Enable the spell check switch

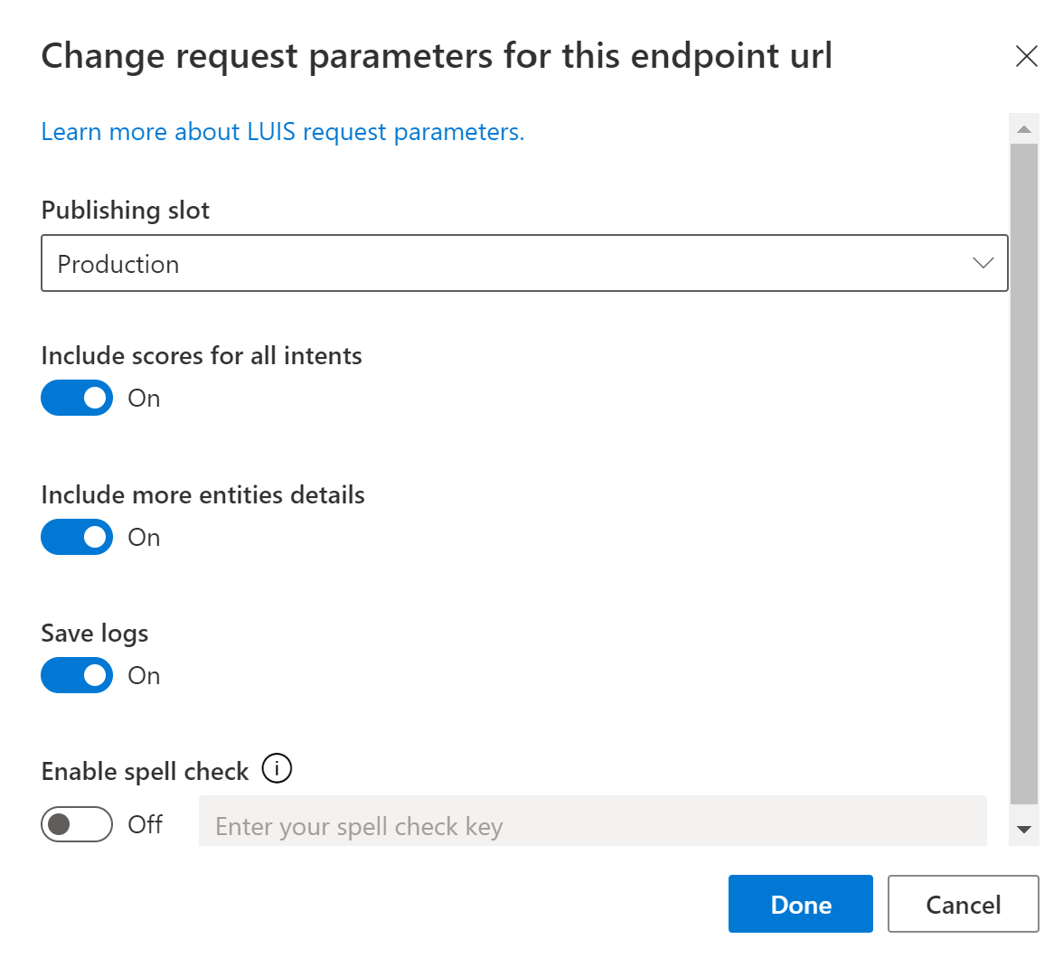click(77, 823)
